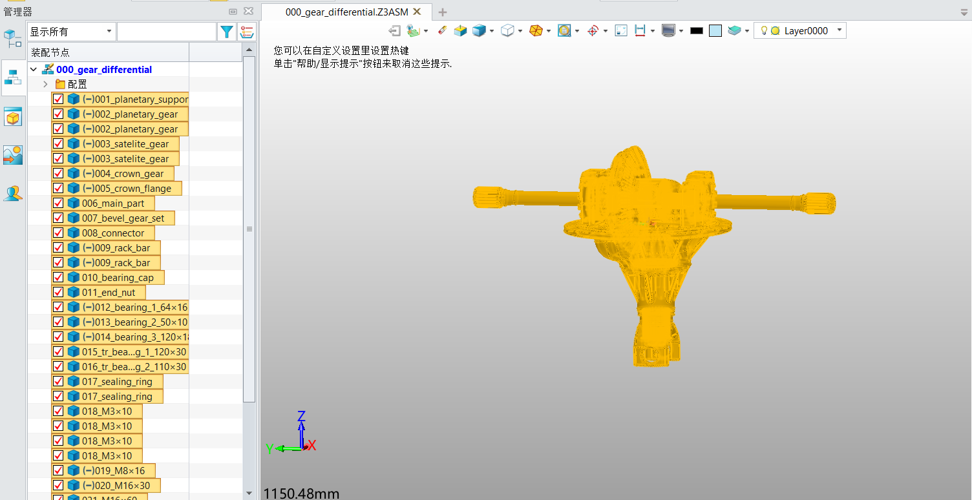Select 000_gear_differential root assembly label

pyautogui.click(x=104, y=69)
